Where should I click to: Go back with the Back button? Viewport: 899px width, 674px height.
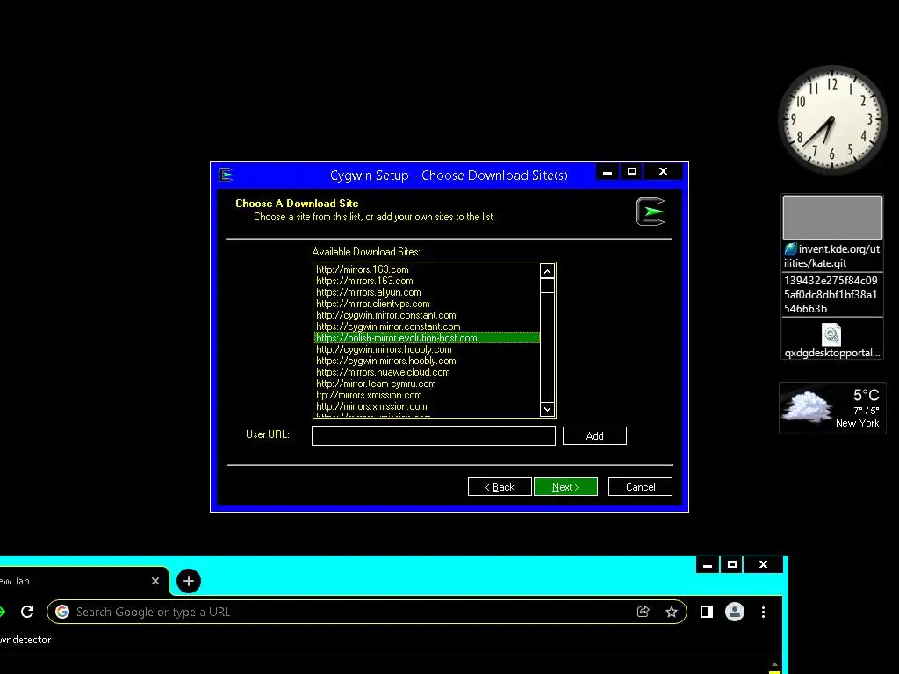tap(500, 486)
